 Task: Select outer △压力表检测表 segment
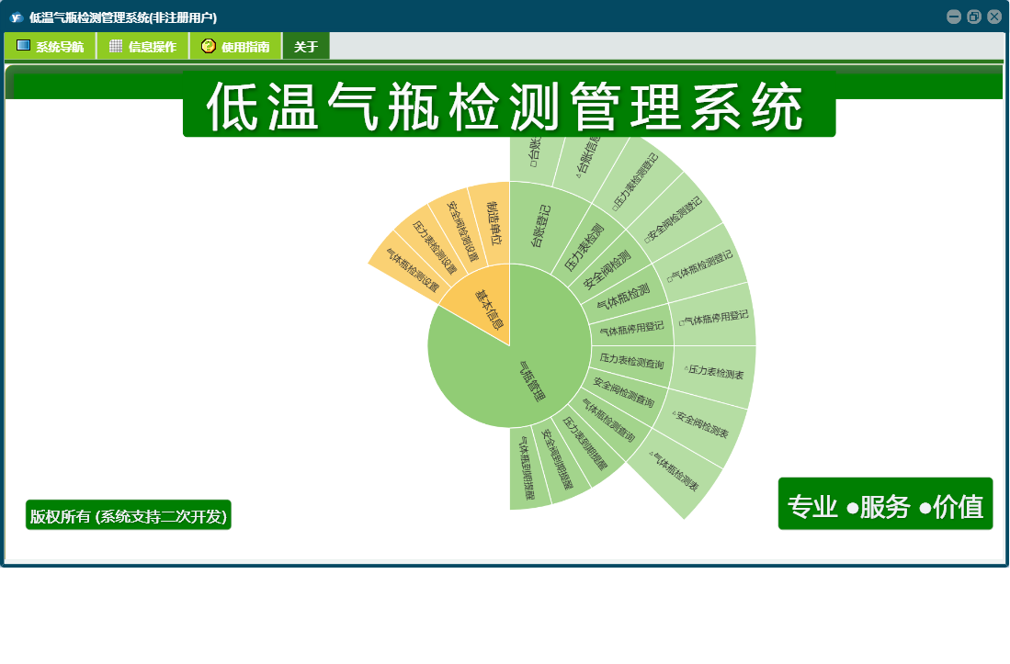coord(715,373)
